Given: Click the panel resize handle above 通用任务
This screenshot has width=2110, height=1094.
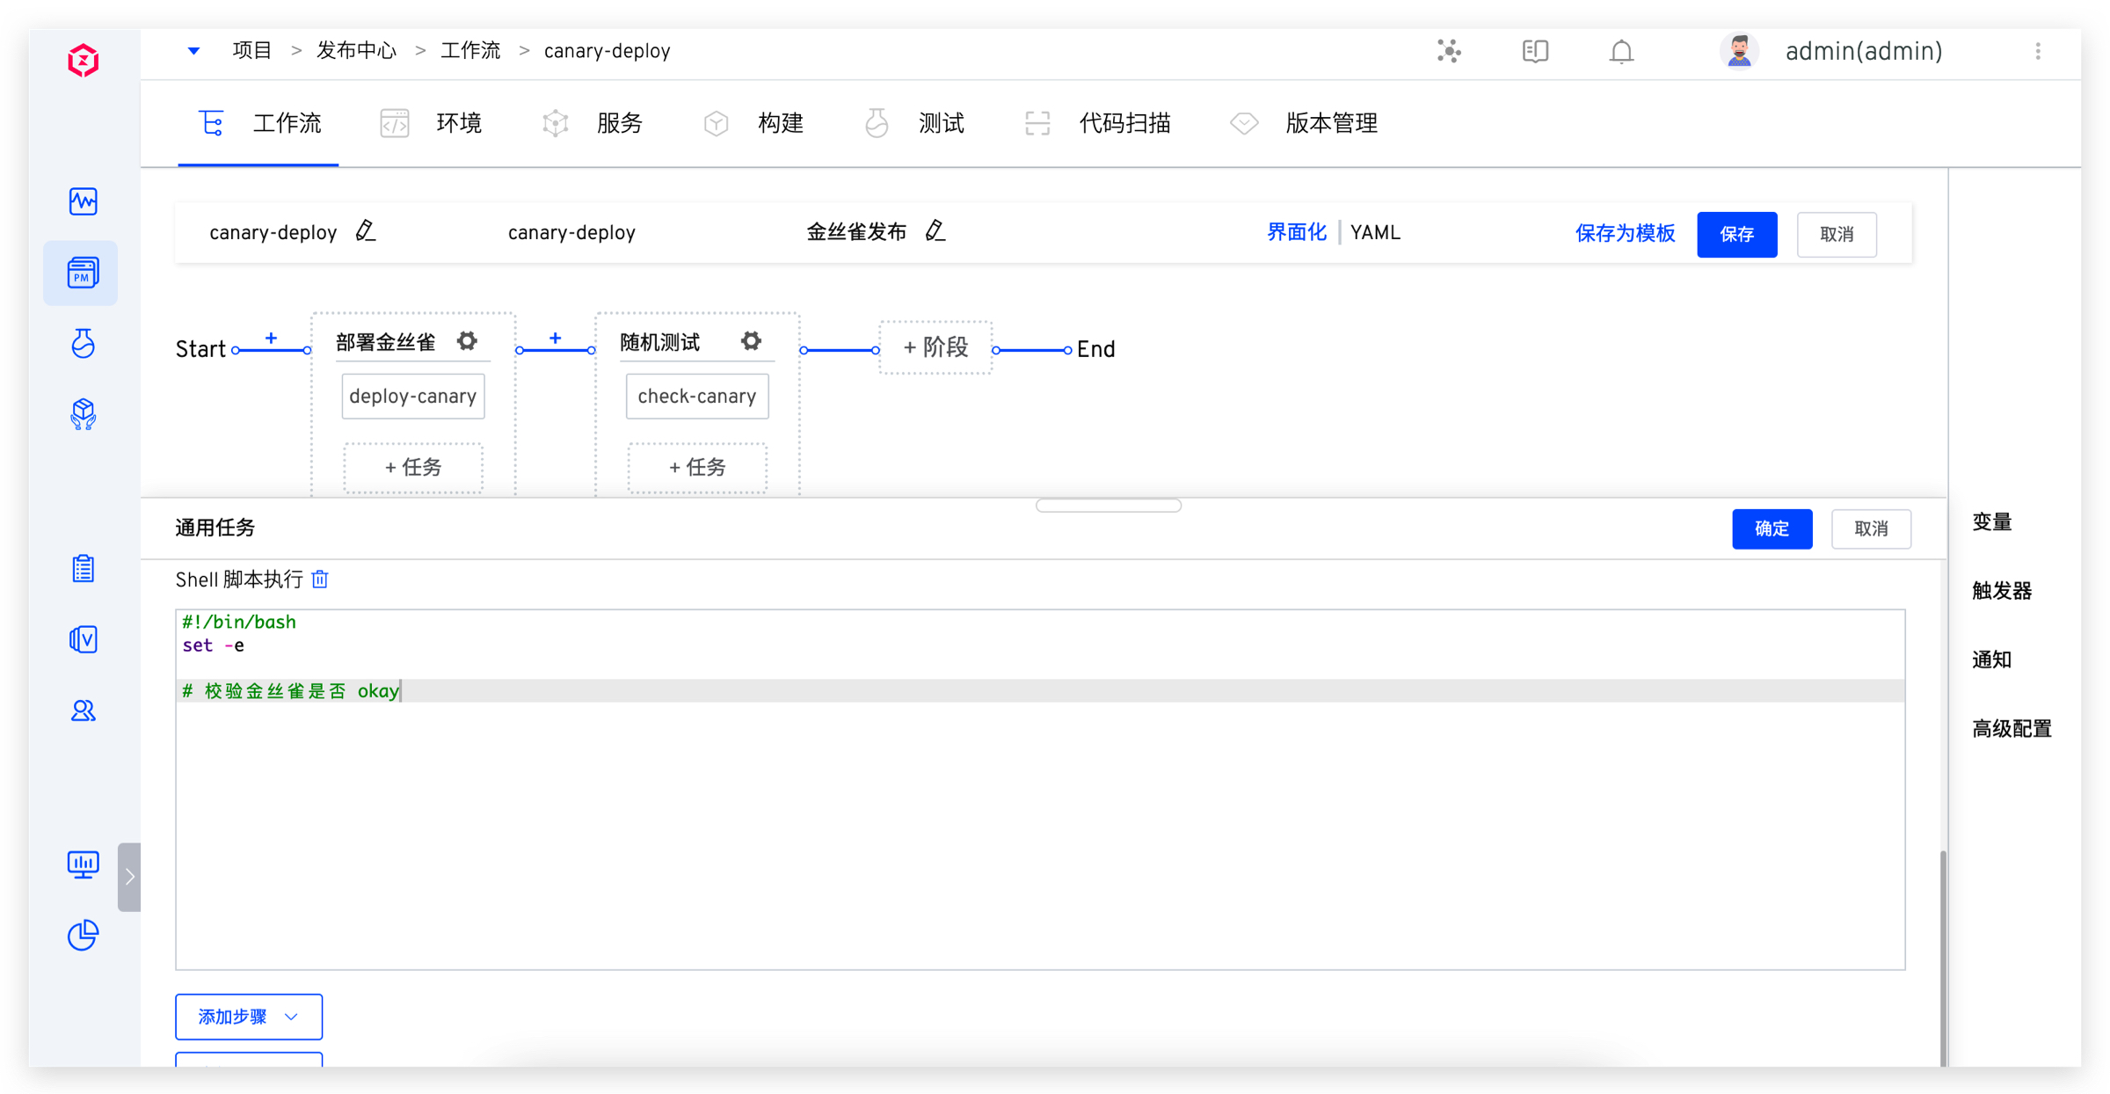Looking at the screenshot, I should click(x=1108, y=506).
